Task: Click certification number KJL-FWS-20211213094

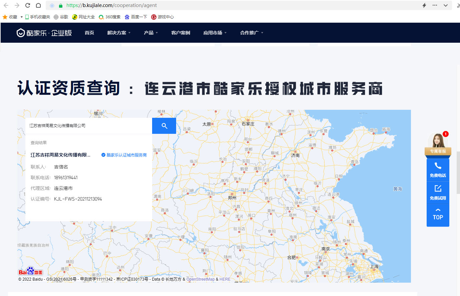Action: tap(78, 199)
